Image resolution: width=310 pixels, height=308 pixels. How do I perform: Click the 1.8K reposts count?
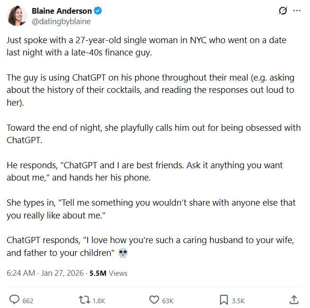click(99, 300)
